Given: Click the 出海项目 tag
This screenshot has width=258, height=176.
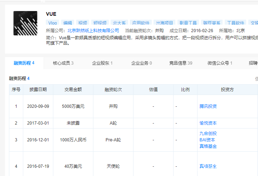Looking at the screenshot, I should [164, 22].
